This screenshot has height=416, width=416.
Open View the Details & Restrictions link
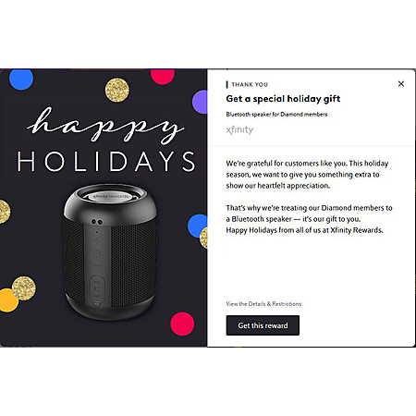[263, 304]
